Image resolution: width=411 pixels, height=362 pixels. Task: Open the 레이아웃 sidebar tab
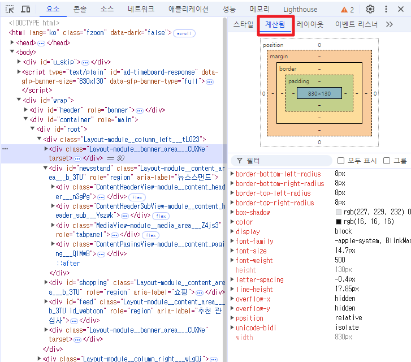tap(310, 24)
